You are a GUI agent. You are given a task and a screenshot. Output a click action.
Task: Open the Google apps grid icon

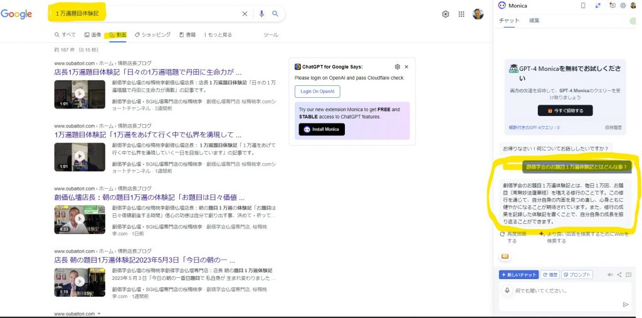[x=461, y=14]
